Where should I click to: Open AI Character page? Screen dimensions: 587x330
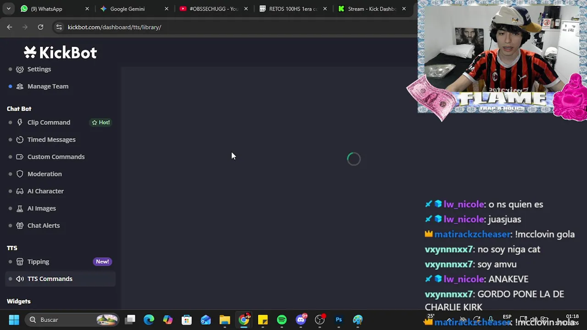pos(45,191)
